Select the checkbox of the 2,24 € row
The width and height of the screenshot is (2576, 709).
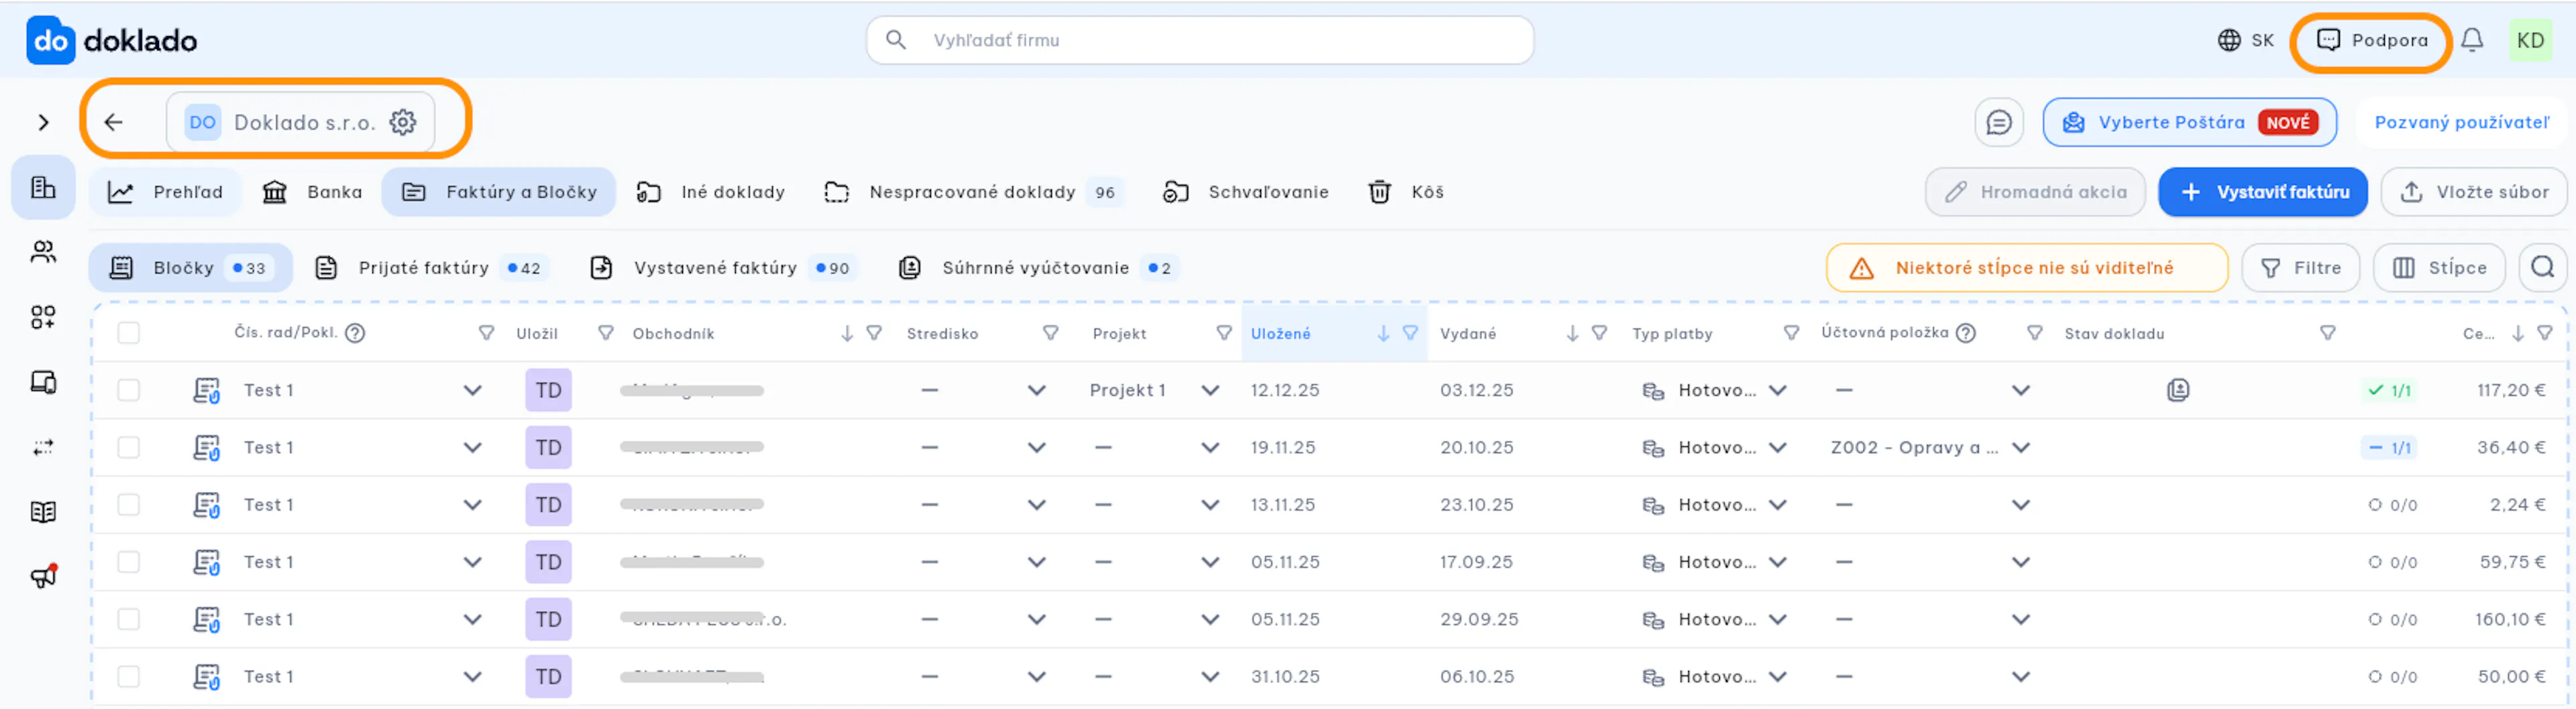[129, 505]
